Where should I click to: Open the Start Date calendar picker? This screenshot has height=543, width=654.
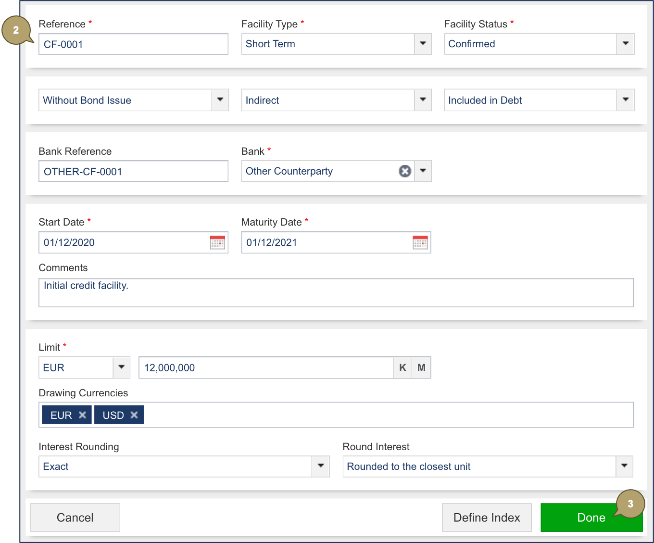coord(217,242)
